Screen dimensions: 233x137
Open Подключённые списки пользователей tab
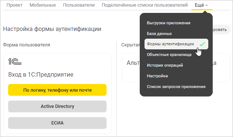coord(145,5)
